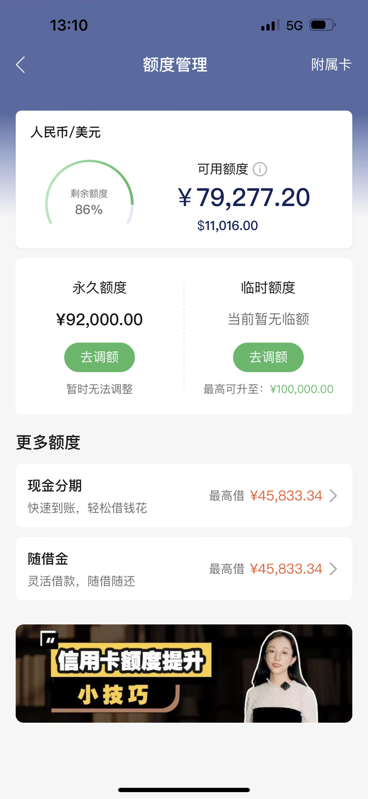Tap the back arrow icon
Image resolution: width=368 pixels, height=799 pixels.
point(20,65)
